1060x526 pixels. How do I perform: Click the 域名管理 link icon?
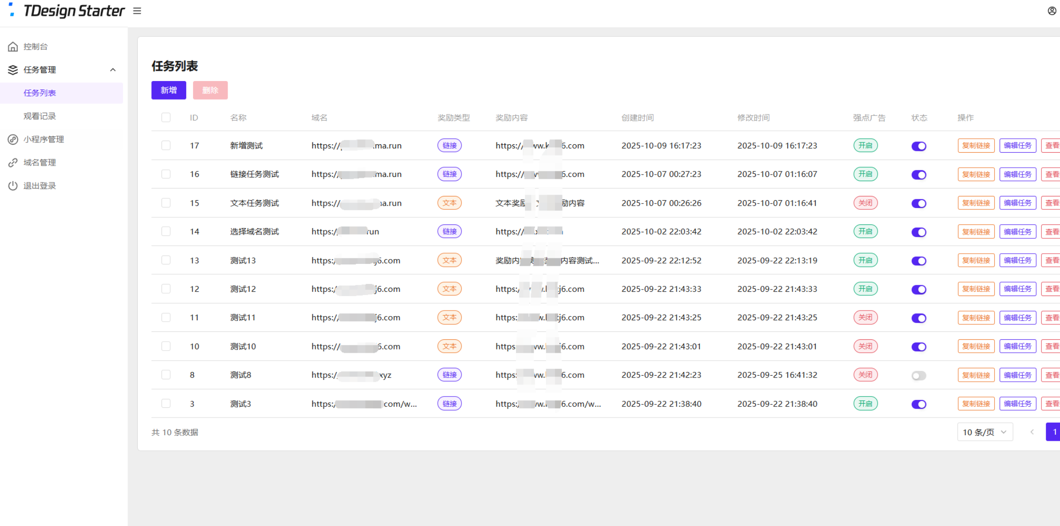point(13,162)
